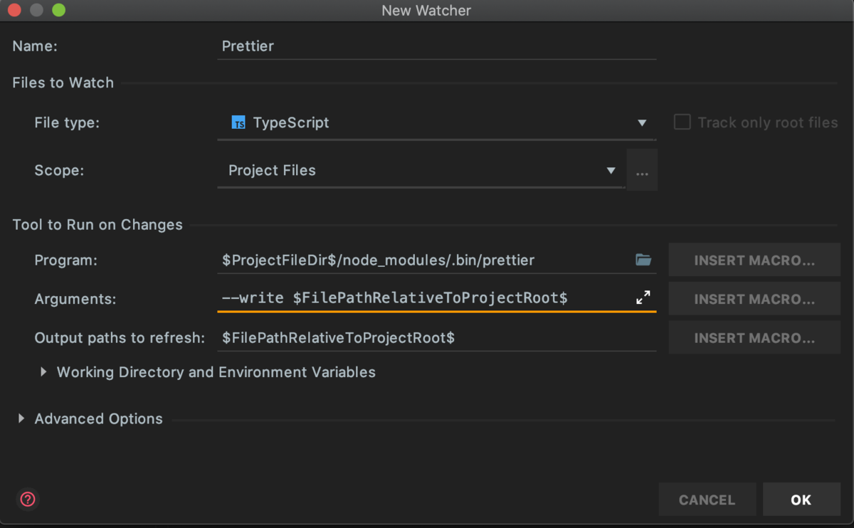Image resolution: width=854 pixels, height=528 pixels.
Task: Click the Output paths to refresh field
Action: (x=436, y=338)
